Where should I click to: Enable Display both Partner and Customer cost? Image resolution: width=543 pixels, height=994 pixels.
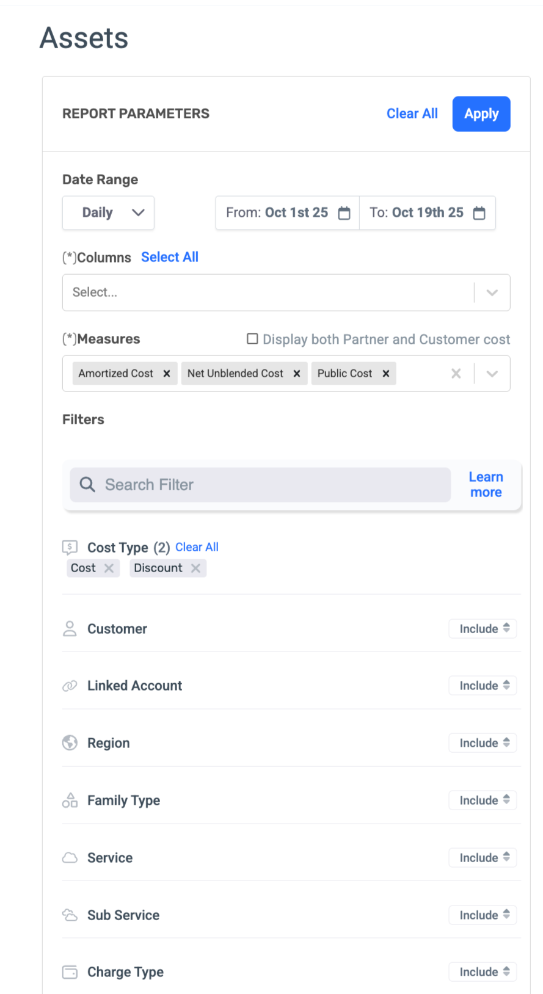(252, 339)
